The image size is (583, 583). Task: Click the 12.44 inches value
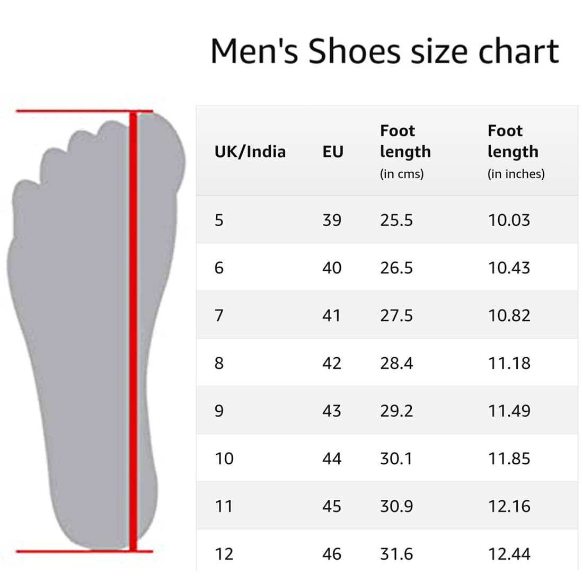pyautogui.click(x=509, y=554)
